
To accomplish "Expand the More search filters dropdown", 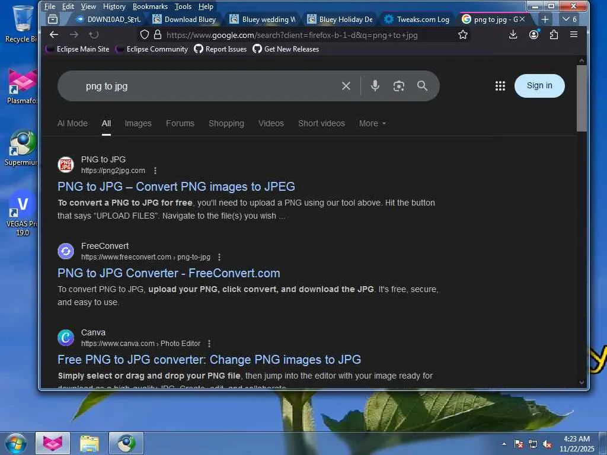I will (372, 123).
